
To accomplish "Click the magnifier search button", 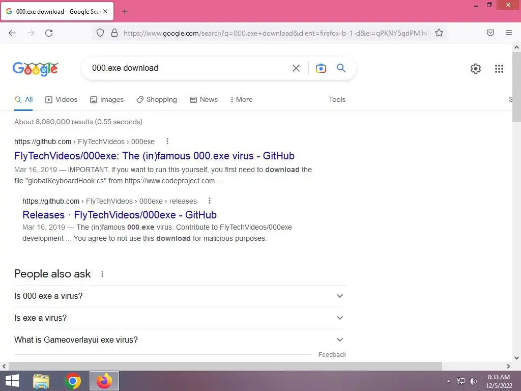I will 341,68.
